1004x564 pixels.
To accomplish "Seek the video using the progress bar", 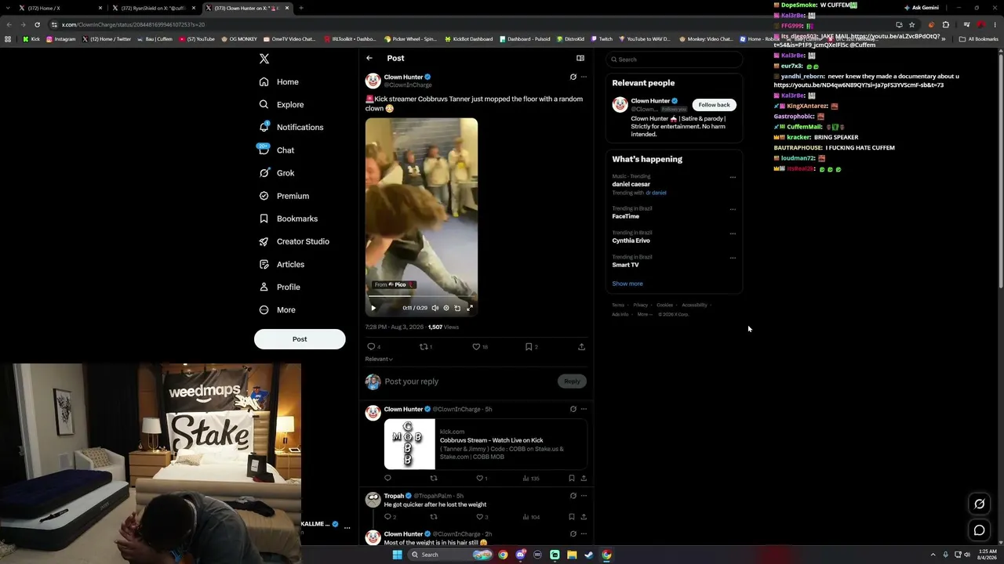I will tap(421, 298).
